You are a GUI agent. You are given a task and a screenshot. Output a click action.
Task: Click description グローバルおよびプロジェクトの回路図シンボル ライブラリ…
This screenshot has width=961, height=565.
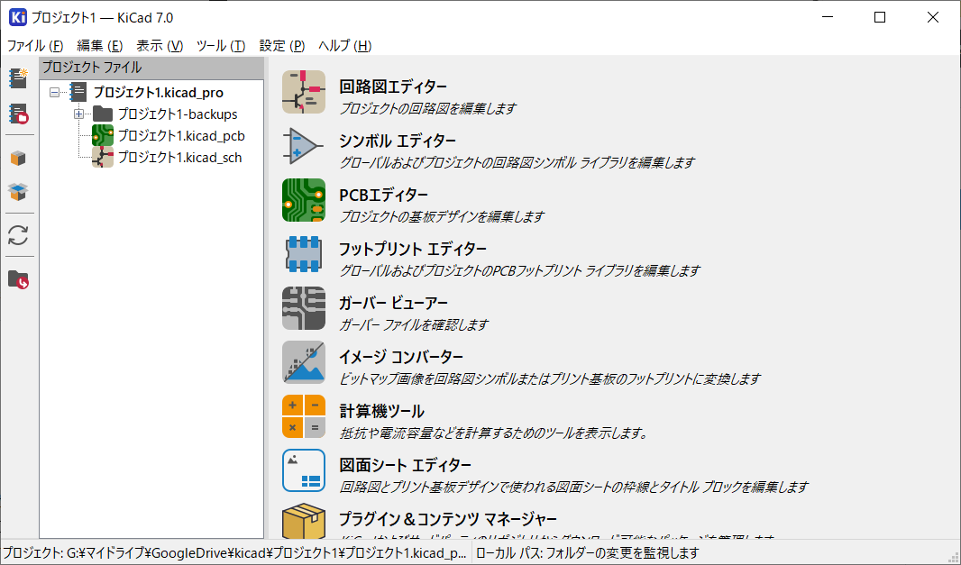[x=517, y=162]
